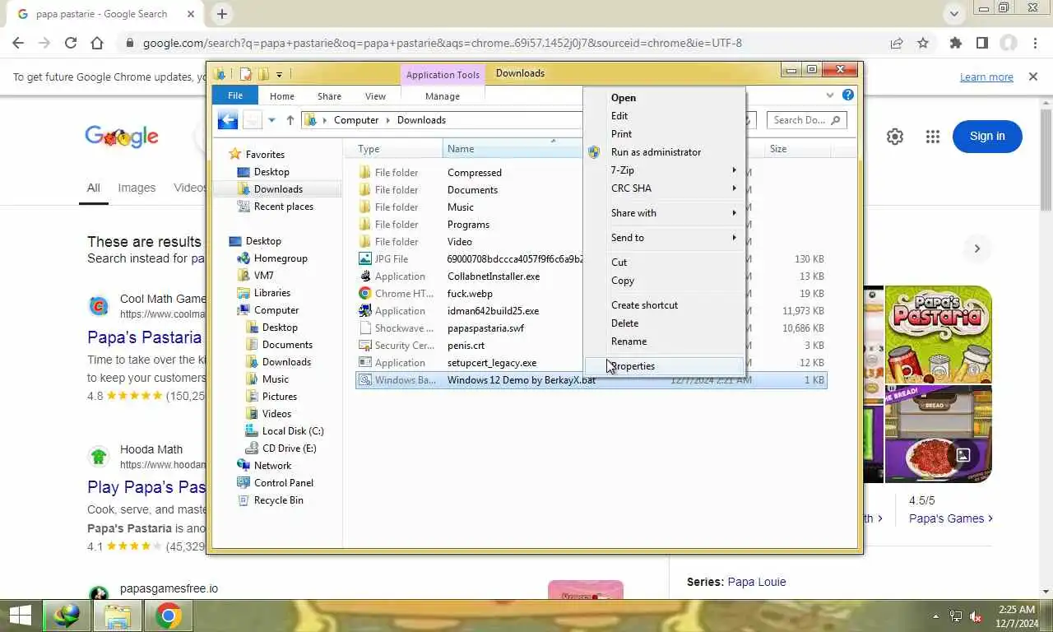Select CollabnetInstaller.exe file

[494, 276]
